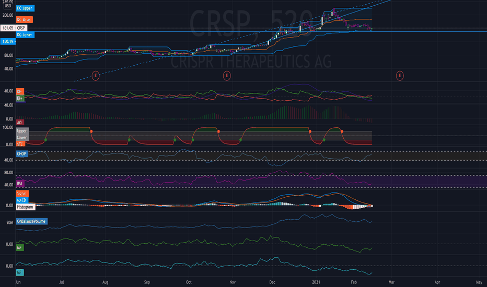
Task: Click the 161.05 current price tag
Action: pyautogui.click(x=8, y=28)
